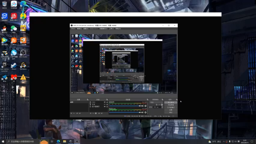Open the taskbar clock and date
Viewport: 256px width, 144px height.
point(244,141)
